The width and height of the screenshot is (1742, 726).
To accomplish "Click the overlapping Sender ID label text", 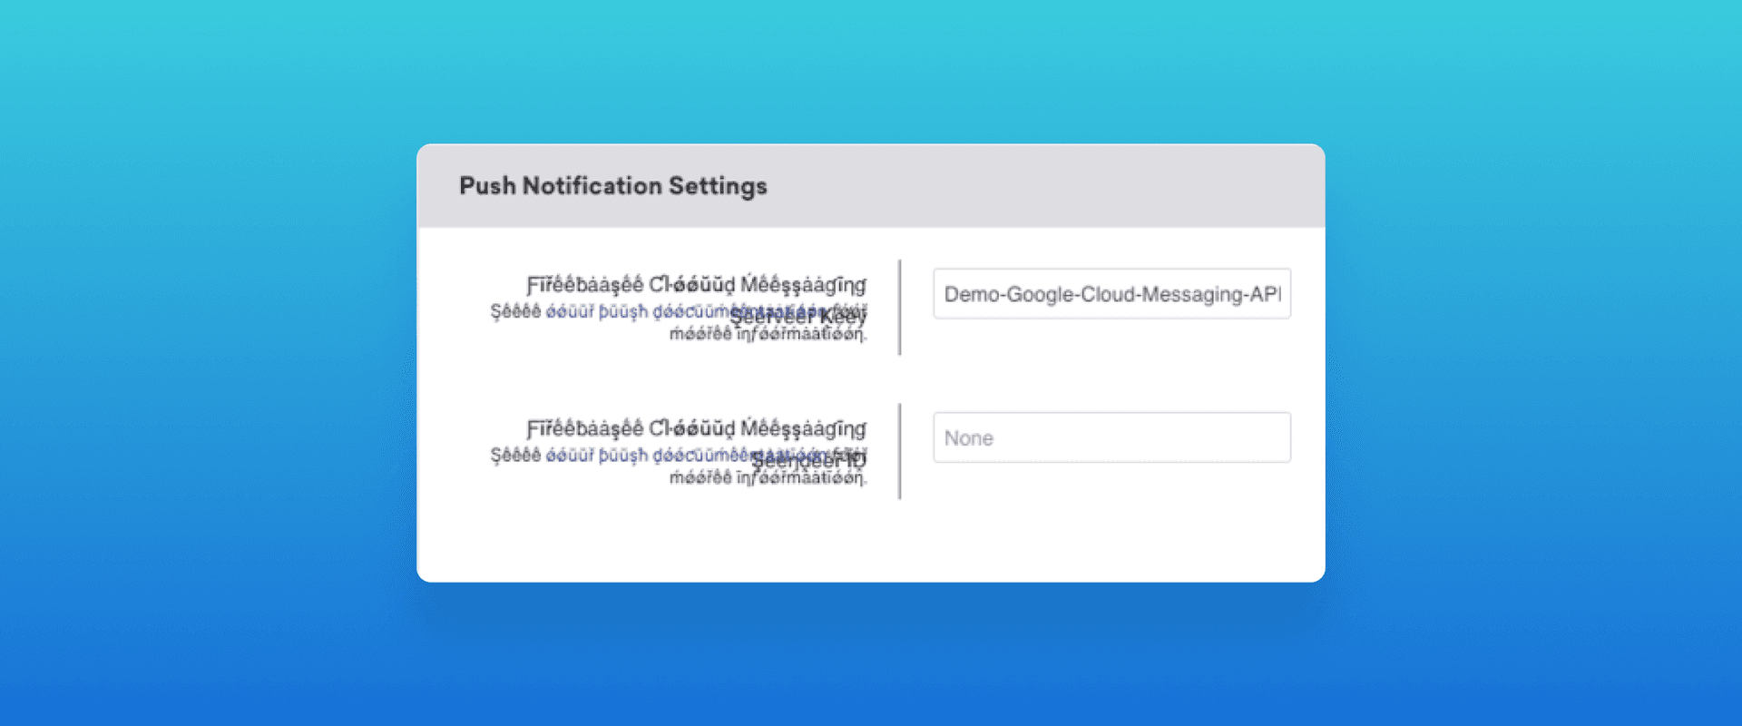I will (x=807, y=462).
